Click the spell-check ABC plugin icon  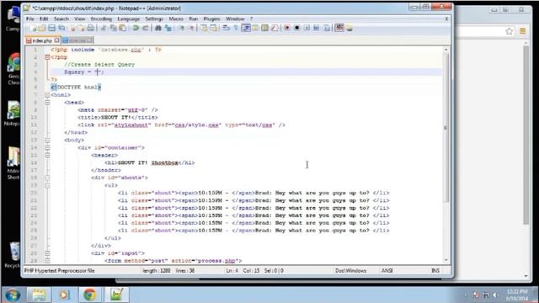pos(339,28)
